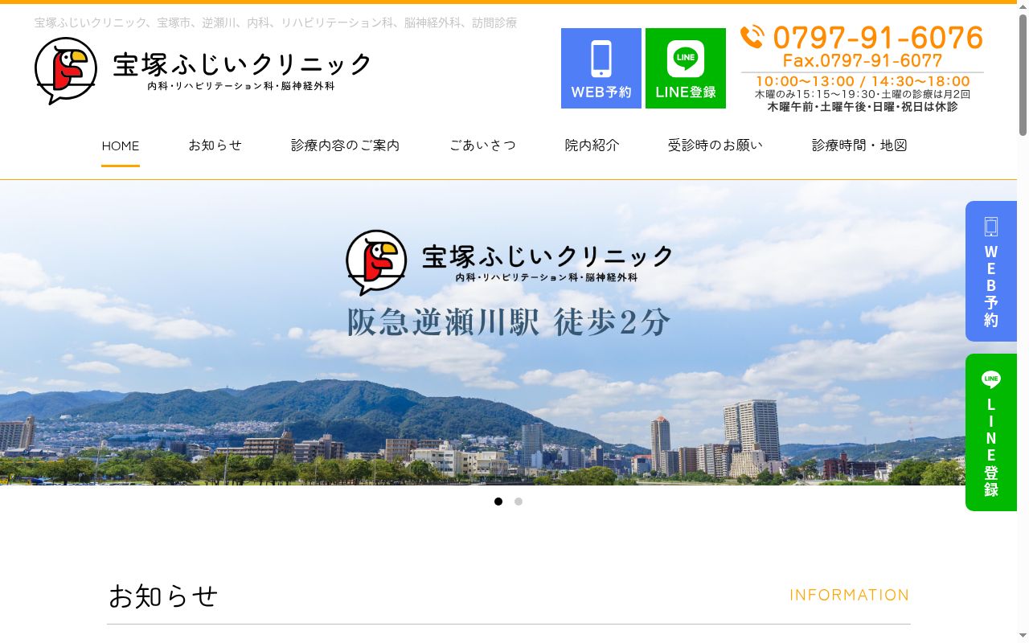
Task: Open お知らせ navigation item
Action: click(215, 145)
